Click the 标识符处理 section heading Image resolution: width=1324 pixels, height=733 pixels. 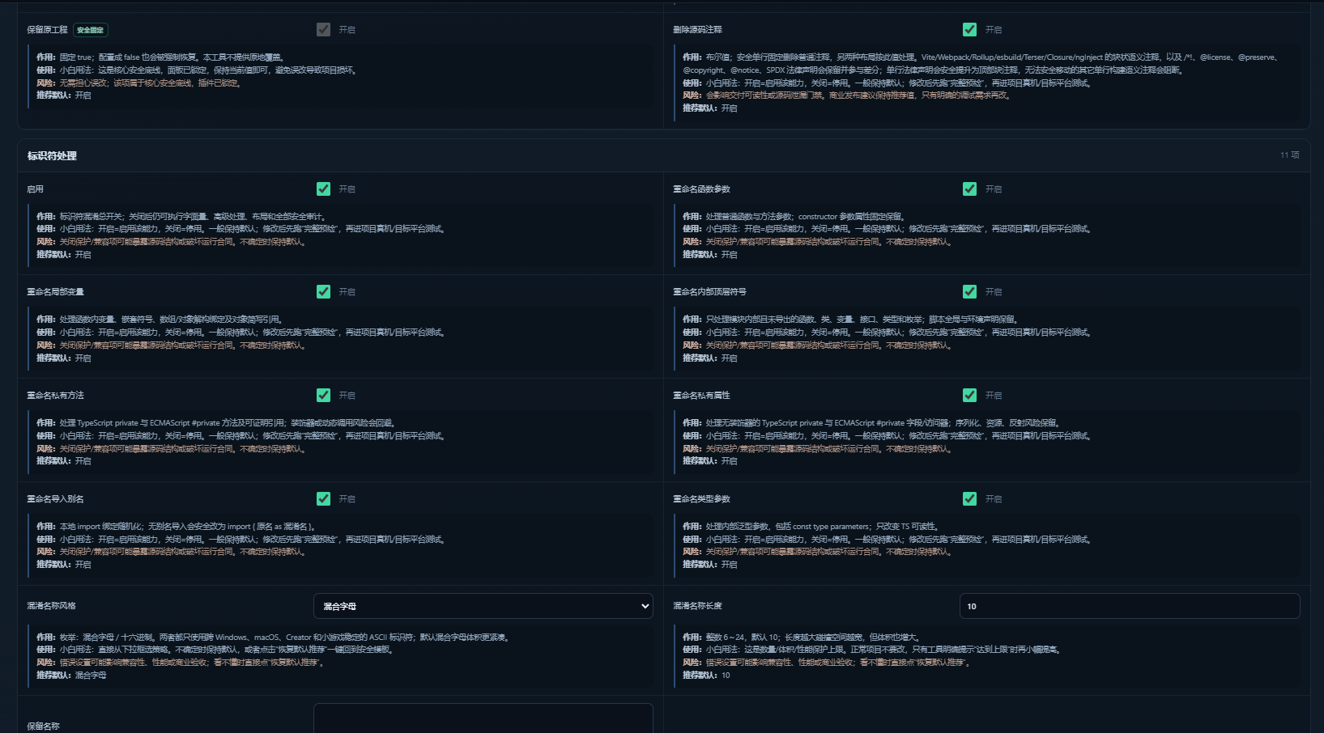52,155
